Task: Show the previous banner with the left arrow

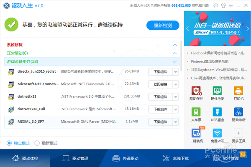Action: coord(187,29)
